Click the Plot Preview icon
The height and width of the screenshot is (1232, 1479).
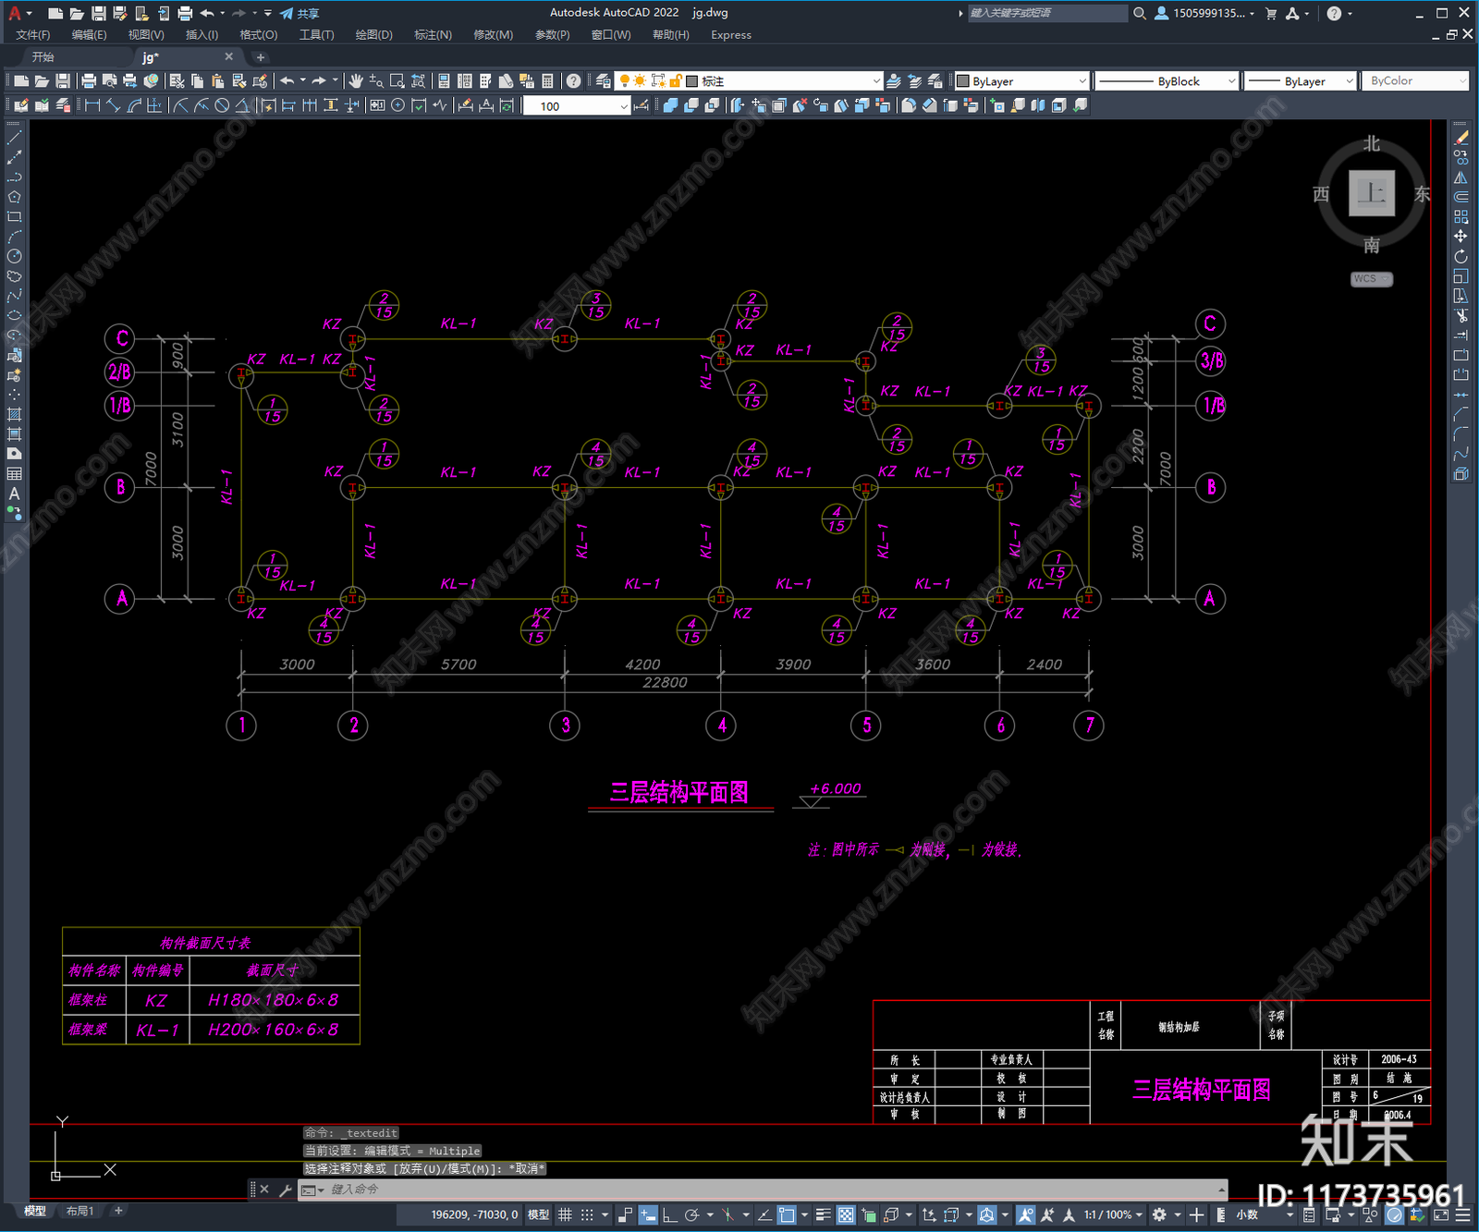click(x=110, y=81)
